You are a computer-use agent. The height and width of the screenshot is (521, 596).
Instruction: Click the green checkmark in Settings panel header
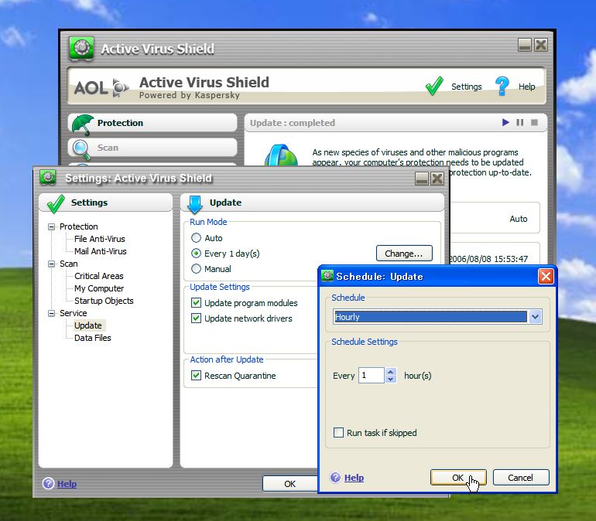(x=57, y=203)
